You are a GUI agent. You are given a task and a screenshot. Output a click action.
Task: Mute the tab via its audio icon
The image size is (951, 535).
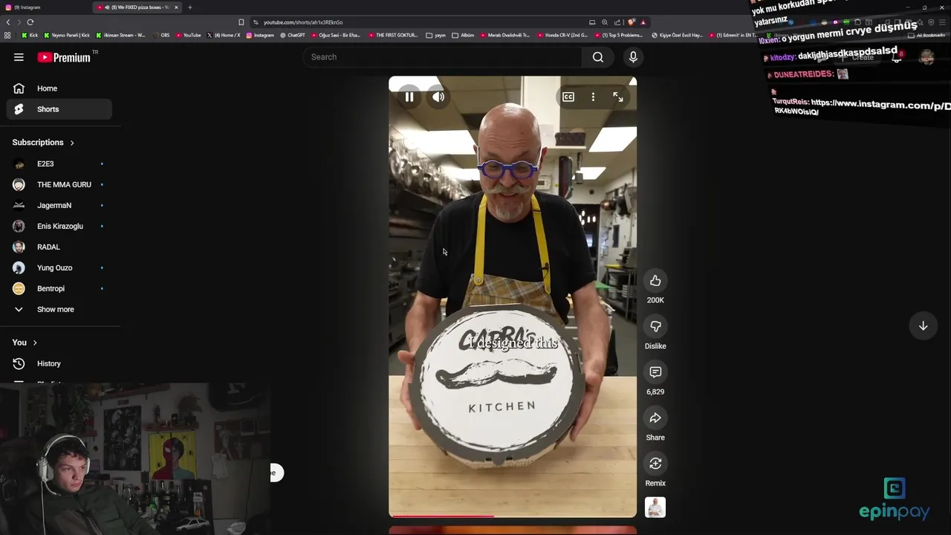point(107,7)
